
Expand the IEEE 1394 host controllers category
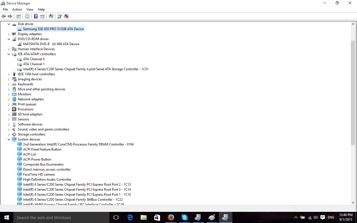click(9, 74)
